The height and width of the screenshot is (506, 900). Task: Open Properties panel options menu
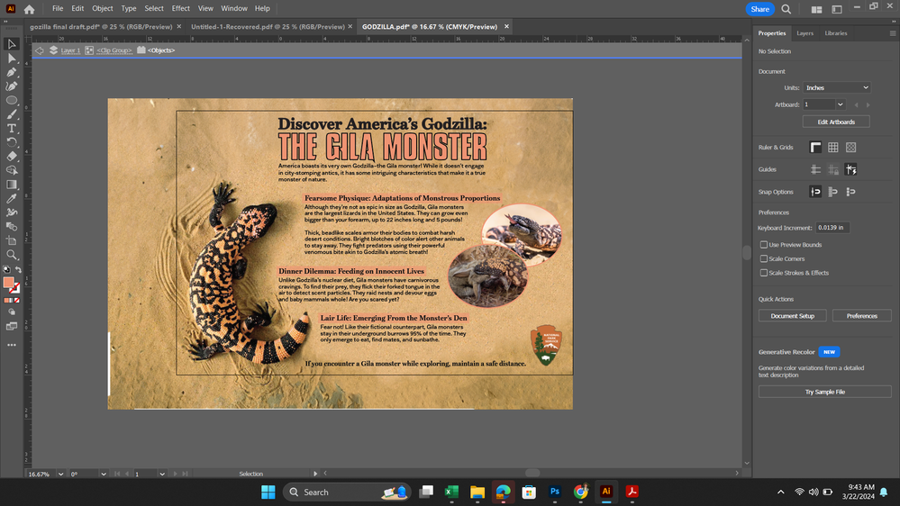click(893, 33)
